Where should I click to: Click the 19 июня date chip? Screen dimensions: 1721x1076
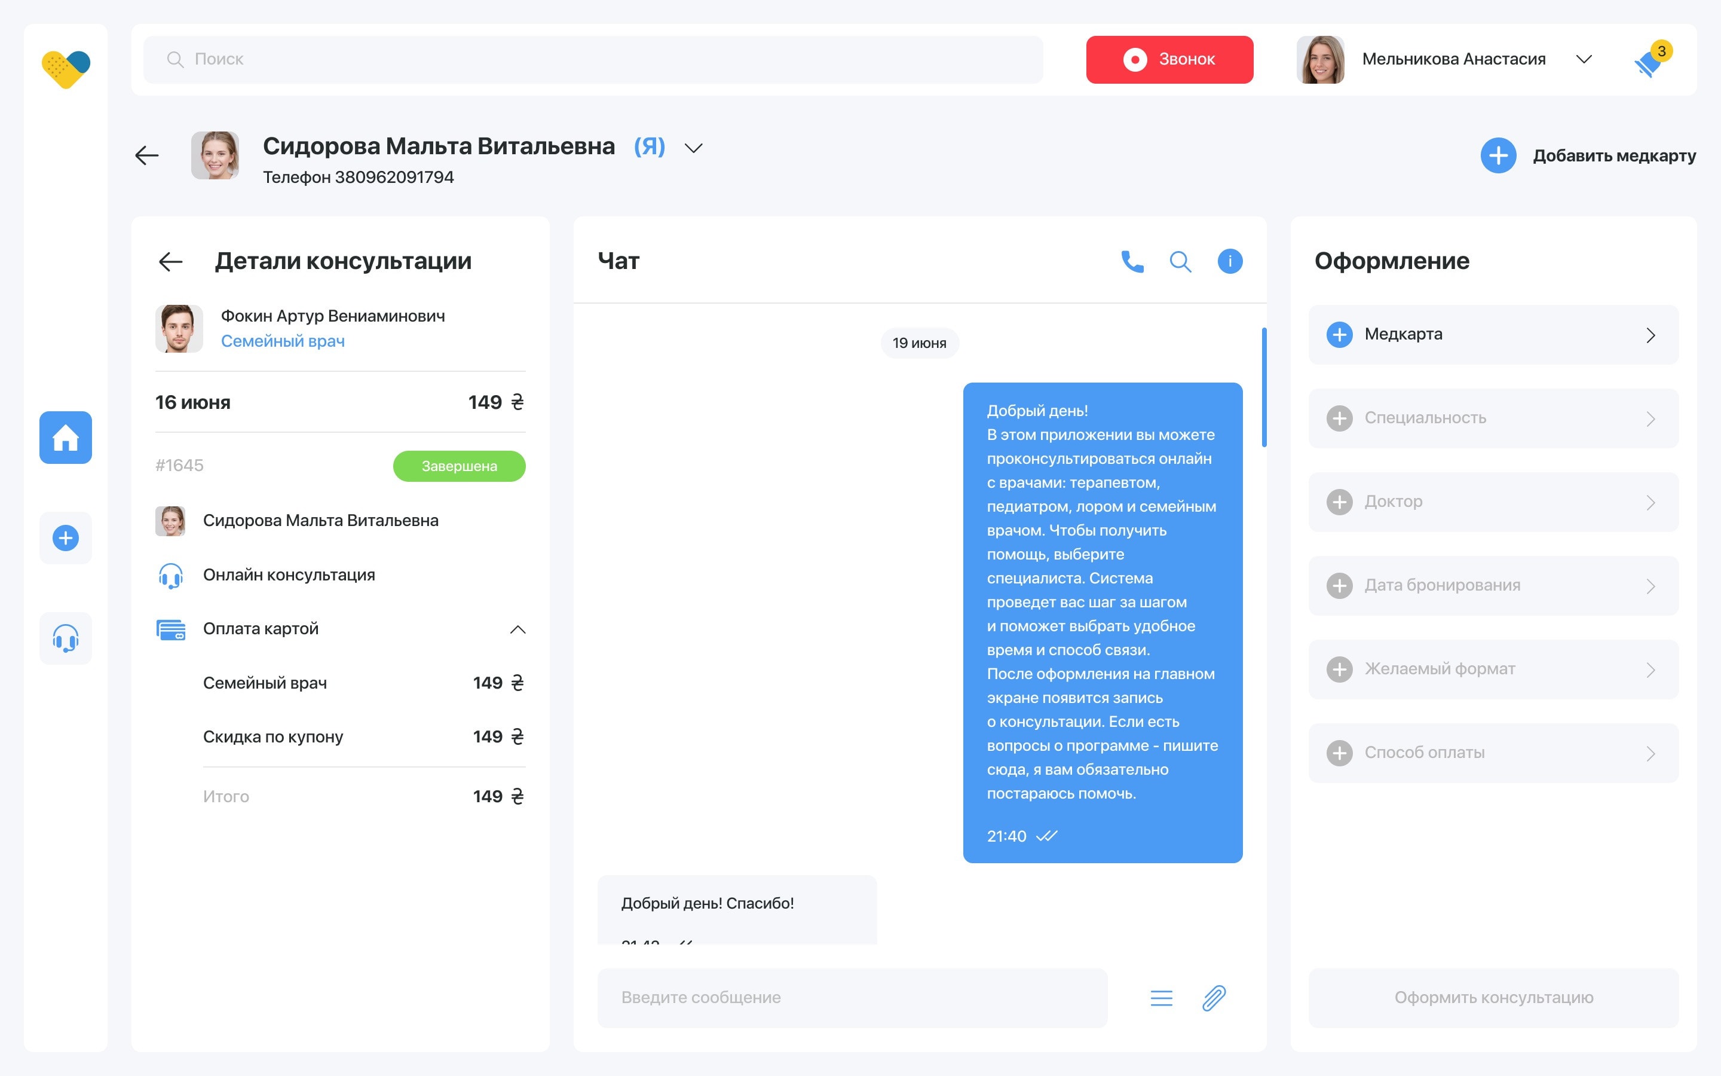click(x=920, y=343)
